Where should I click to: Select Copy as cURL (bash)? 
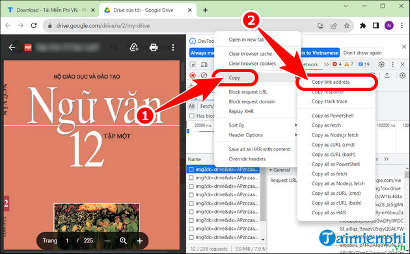pos(333,155)
